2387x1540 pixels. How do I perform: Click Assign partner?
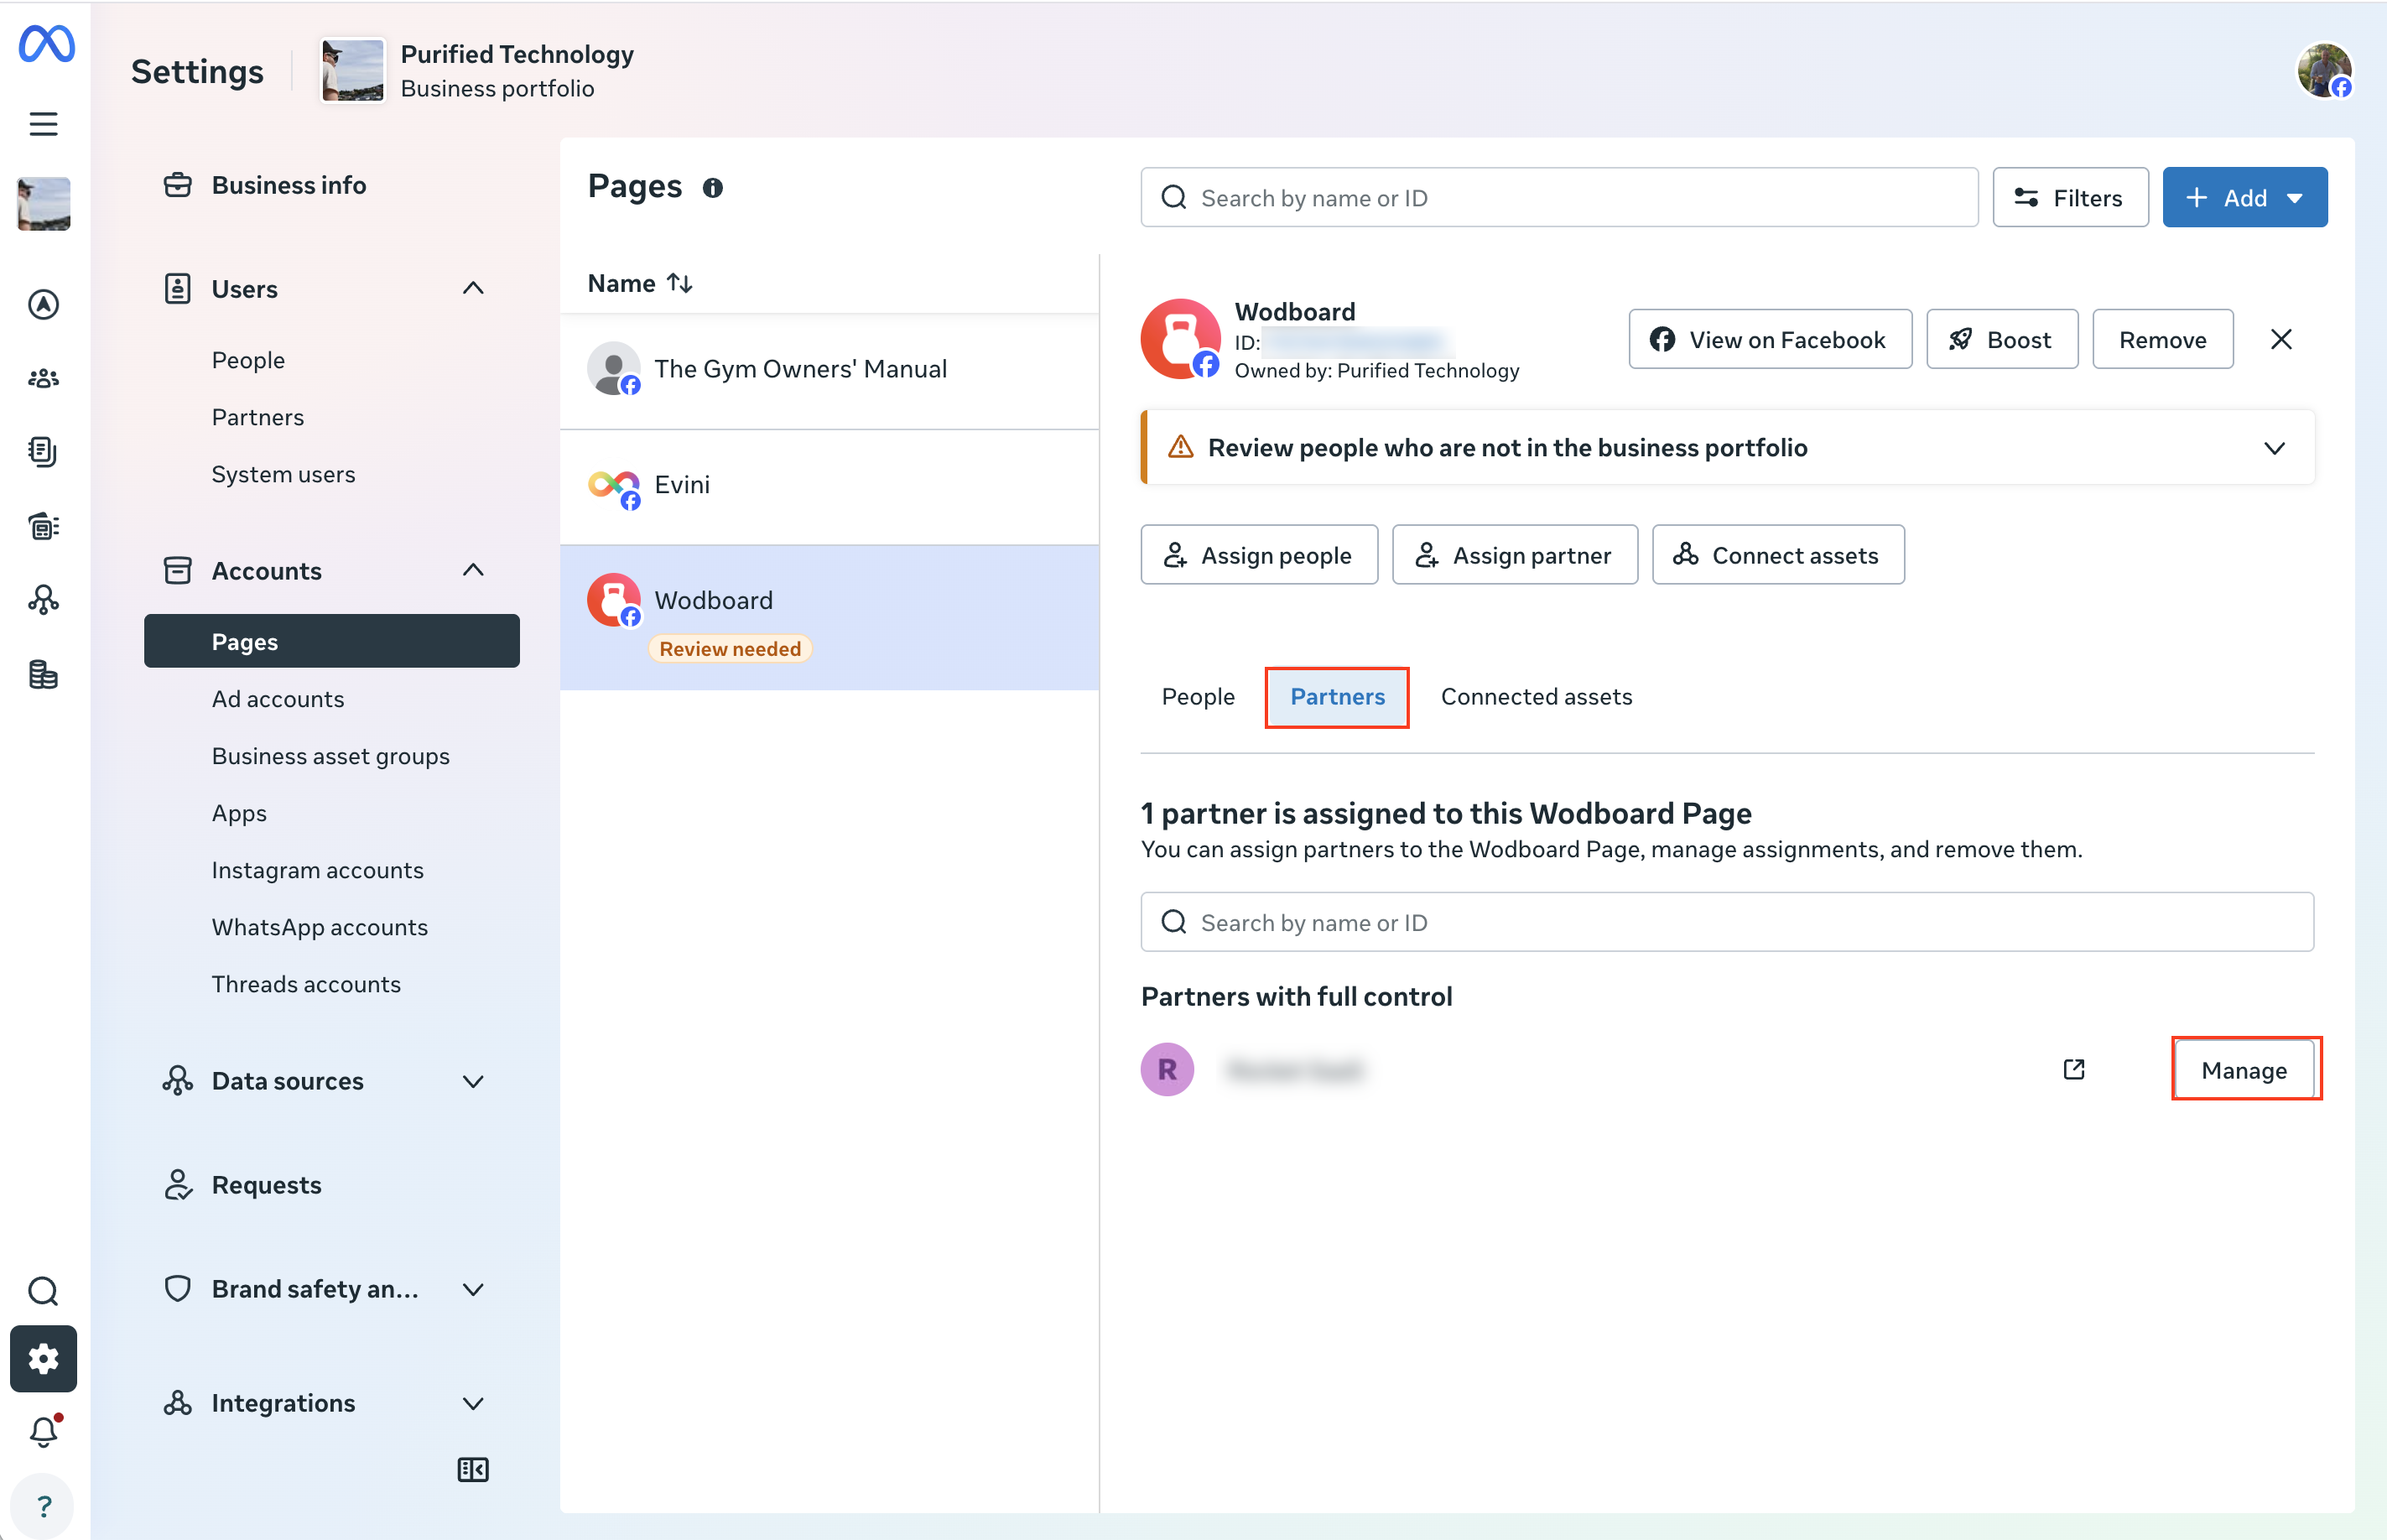(1515, 555)
